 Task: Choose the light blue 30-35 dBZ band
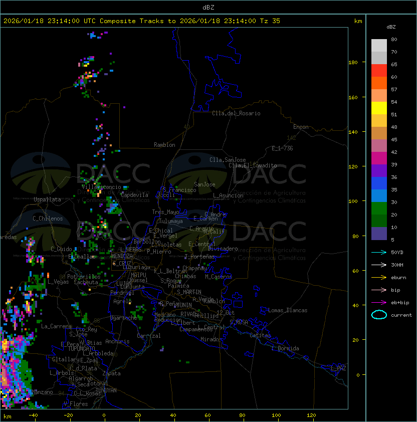pyautogui.click(x=379, y=195)
